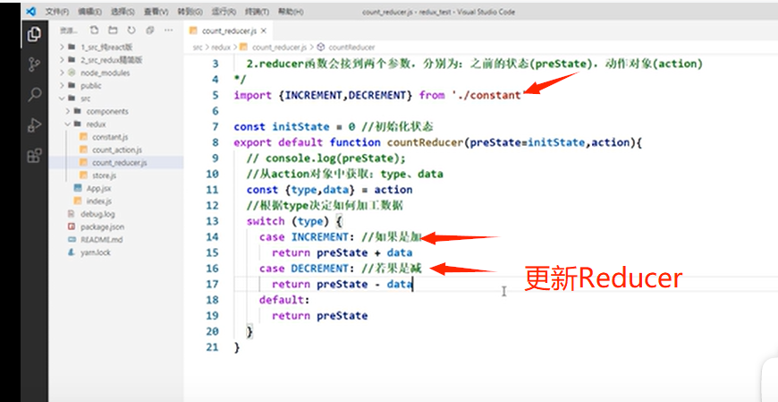The height and width of the screenshot is (402, 778).
Task: Open the Search view in the activity bar
Action: click(x=34, y=94)
